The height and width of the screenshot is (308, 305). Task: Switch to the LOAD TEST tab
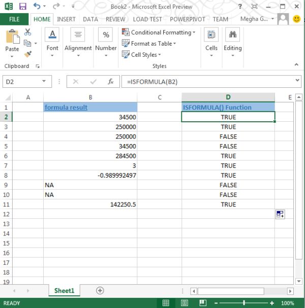tap(147, 19)
